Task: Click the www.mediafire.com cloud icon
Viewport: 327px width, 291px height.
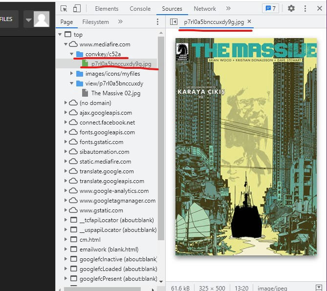Action: point(73,44)
